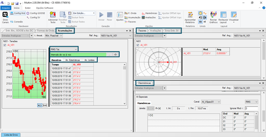Click the interval ellipsis button
The image size is (266, 137).
109,55
